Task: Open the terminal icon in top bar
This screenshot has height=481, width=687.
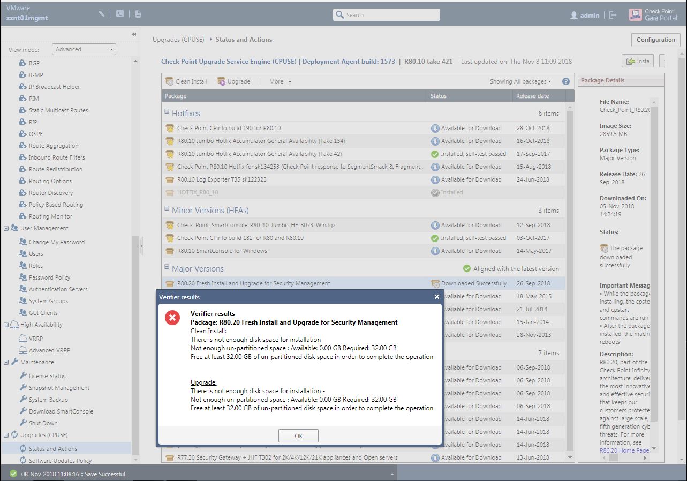Action: (120, 14)
